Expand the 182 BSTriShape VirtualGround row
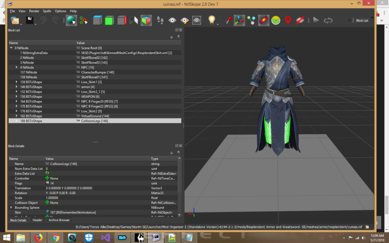Screen dimensions: 389x243 tap(17, 116)
